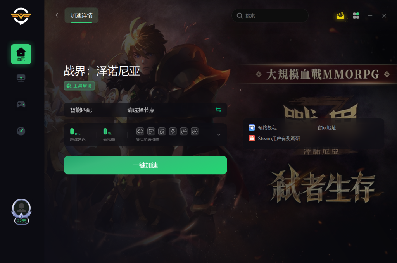Image resolution: width=397 pixels, height=263 pixels.
Task: Expand the acceleration engine panel chevron
Action: (219, 135)
